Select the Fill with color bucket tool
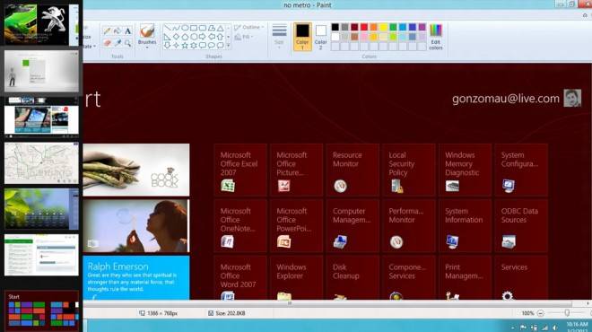 pyautogui.click(x=118, y=31)
